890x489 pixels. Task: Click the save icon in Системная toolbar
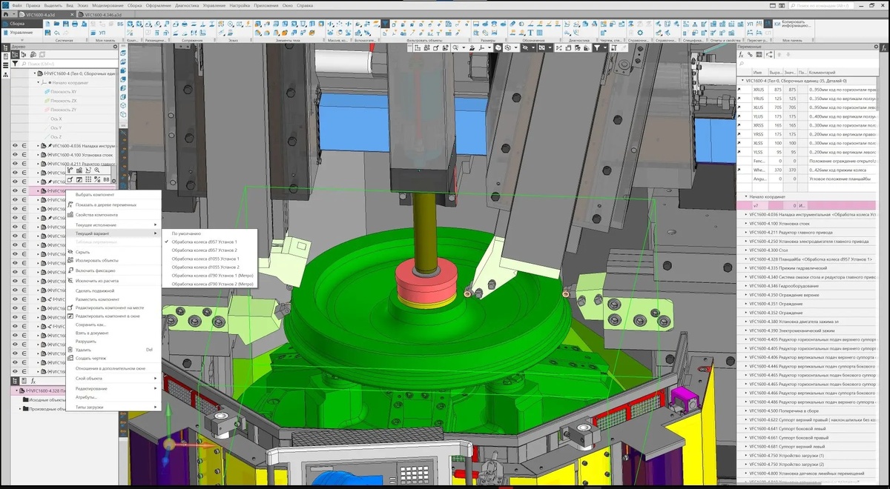(x=67, y=24)
